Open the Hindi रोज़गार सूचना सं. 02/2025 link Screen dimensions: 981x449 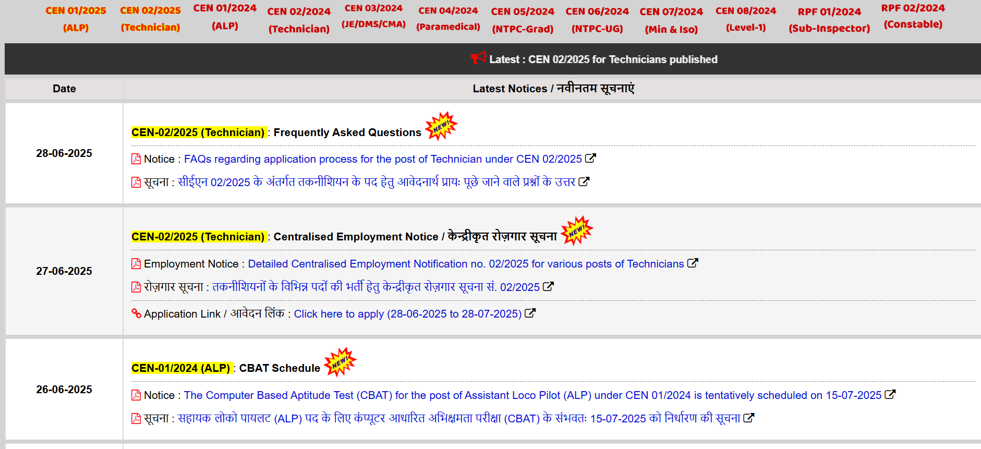coord(376,287)
